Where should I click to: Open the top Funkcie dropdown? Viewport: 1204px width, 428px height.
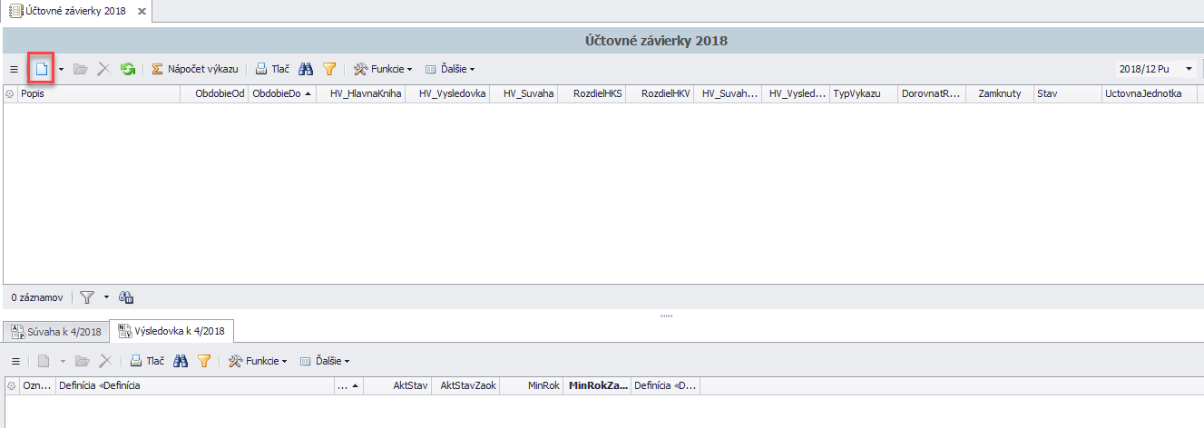click(x=383, y=69)
